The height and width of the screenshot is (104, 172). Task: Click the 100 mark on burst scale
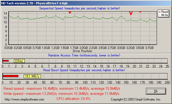point(85,82)
